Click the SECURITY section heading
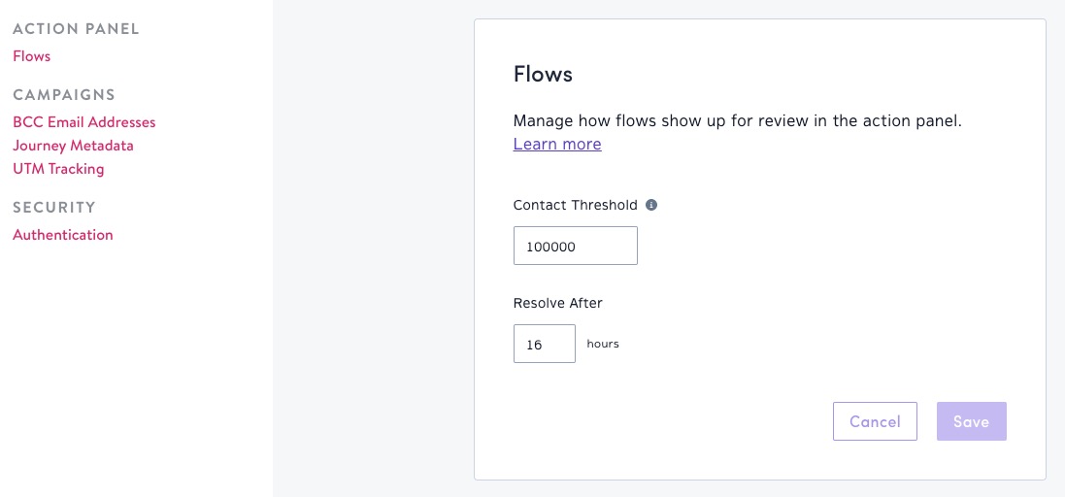1065x497 pixels. [x=54, y=207]
